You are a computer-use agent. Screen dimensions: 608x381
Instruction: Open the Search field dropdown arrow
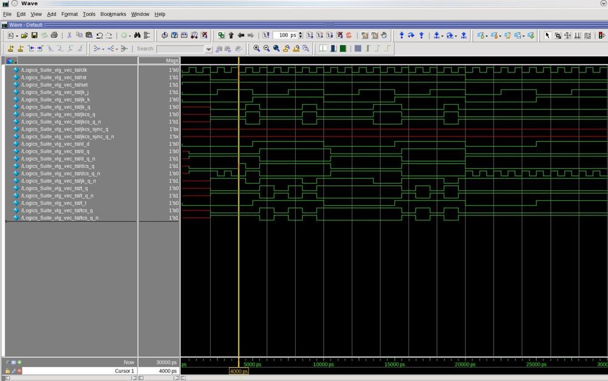[209, 49]
